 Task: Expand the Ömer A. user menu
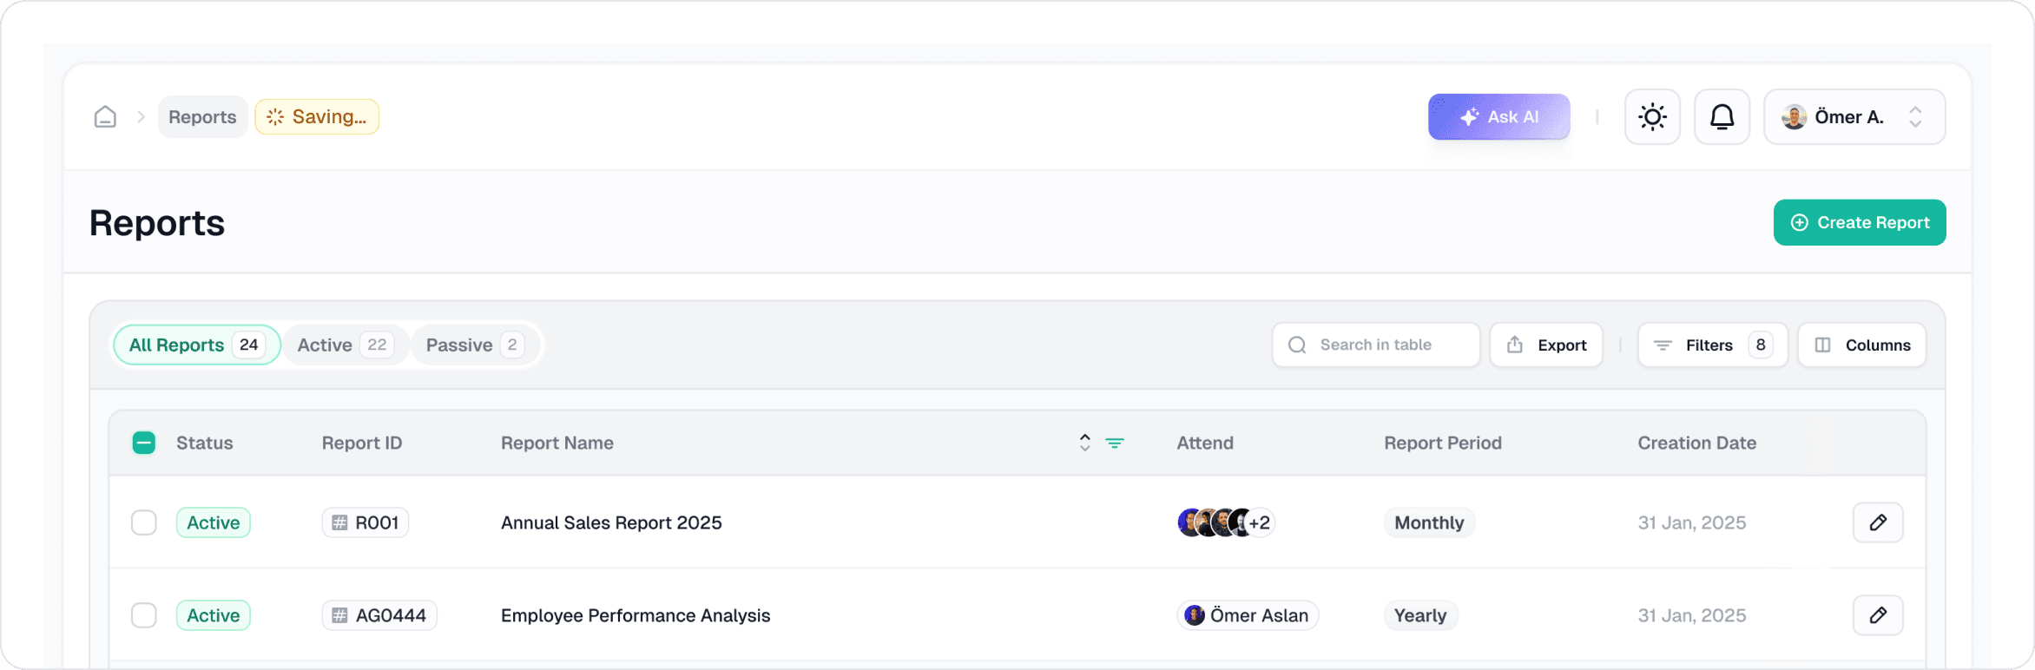pos(1854,117)
